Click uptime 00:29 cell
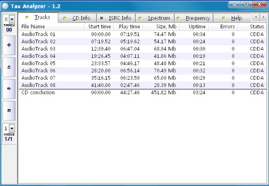The image size is (269, 186). (199, 78)
